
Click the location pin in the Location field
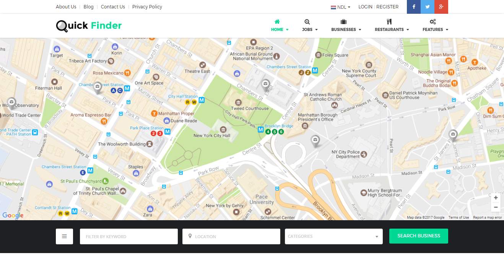(190, 236)
